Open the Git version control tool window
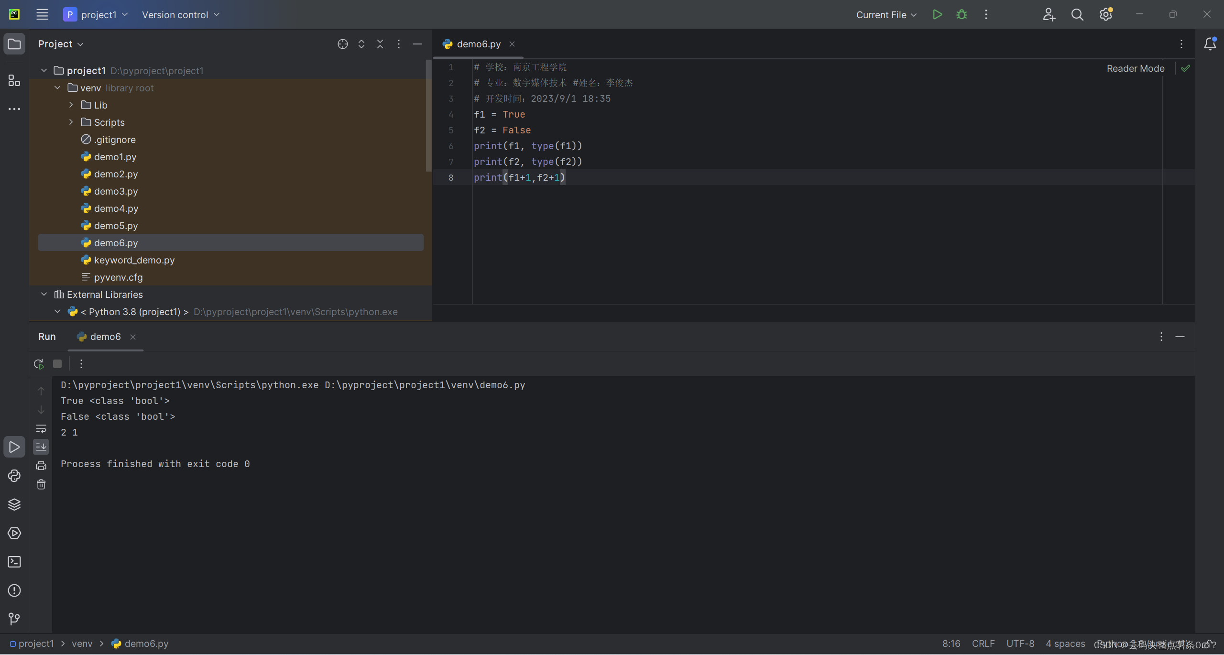Screen dimensions: 1224x655 [14, 619]
